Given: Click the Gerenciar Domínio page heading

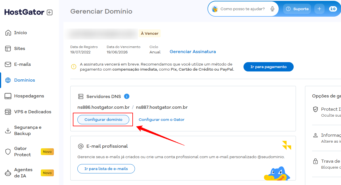Looking at the screenshot, I should pyautogui.click(x=101, y=11).
